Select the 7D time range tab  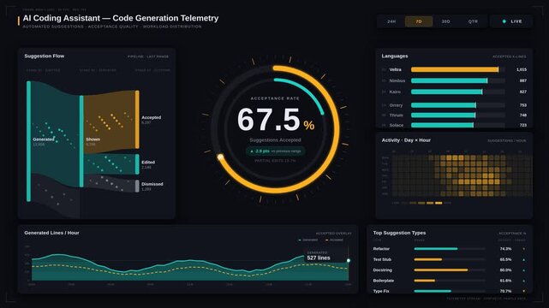(x=419, y=21)
